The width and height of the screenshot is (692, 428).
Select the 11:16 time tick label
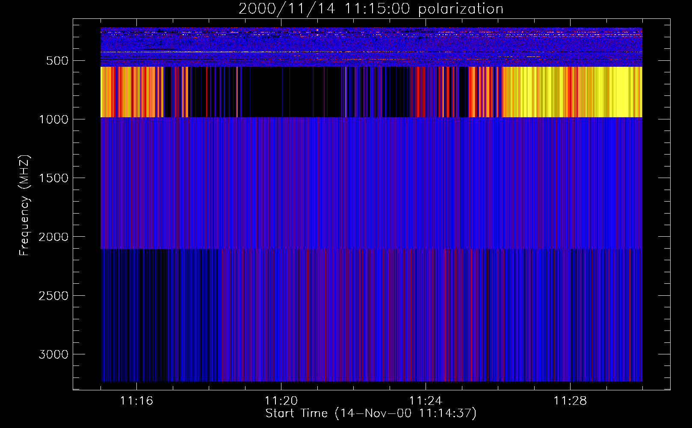(x=136, y=401)
